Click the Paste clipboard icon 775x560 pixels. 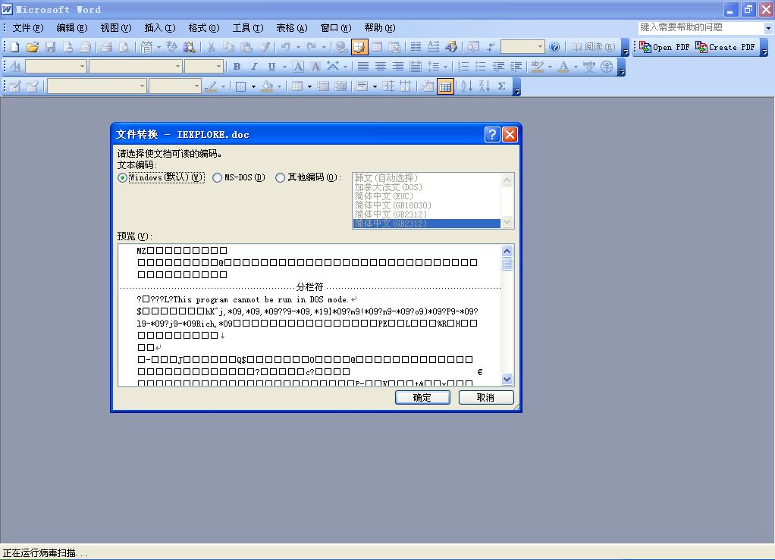point(246,47)
